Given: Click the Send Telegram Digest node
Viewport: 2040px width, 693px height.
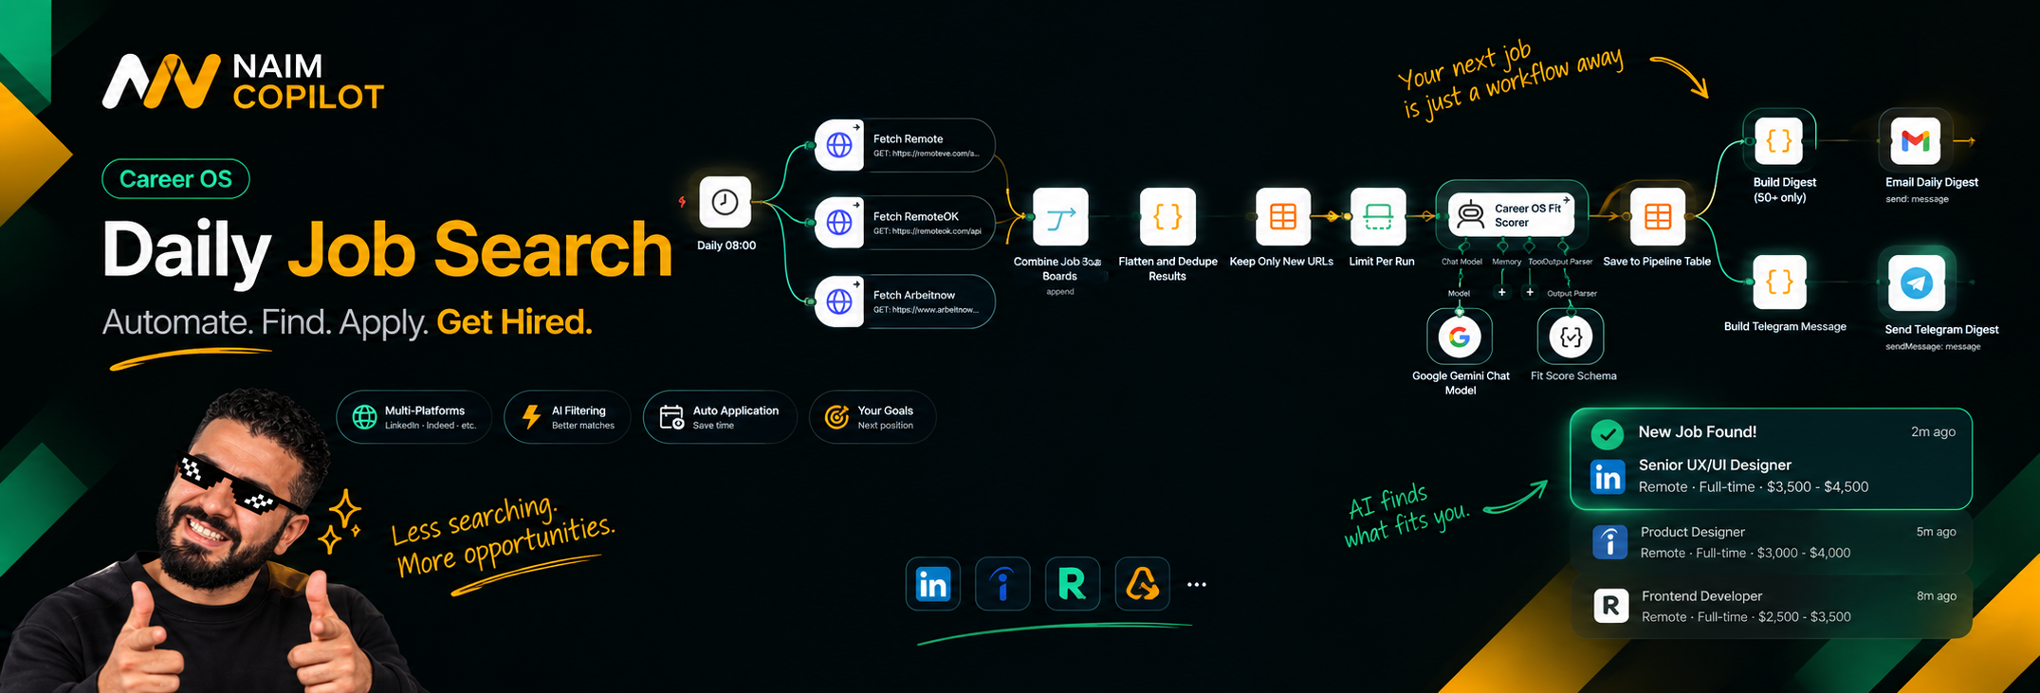Looking at the screenshot, I should (x=1916, y=283).
